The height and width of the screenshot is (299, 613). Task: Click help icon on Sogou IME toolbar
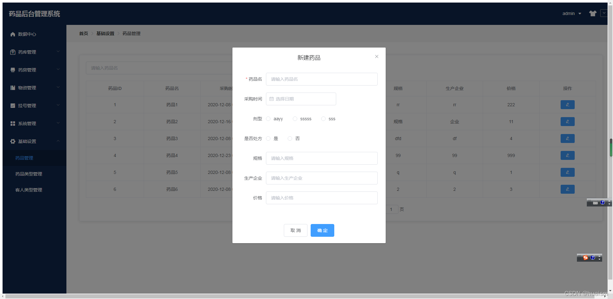[x=593, y=258]
